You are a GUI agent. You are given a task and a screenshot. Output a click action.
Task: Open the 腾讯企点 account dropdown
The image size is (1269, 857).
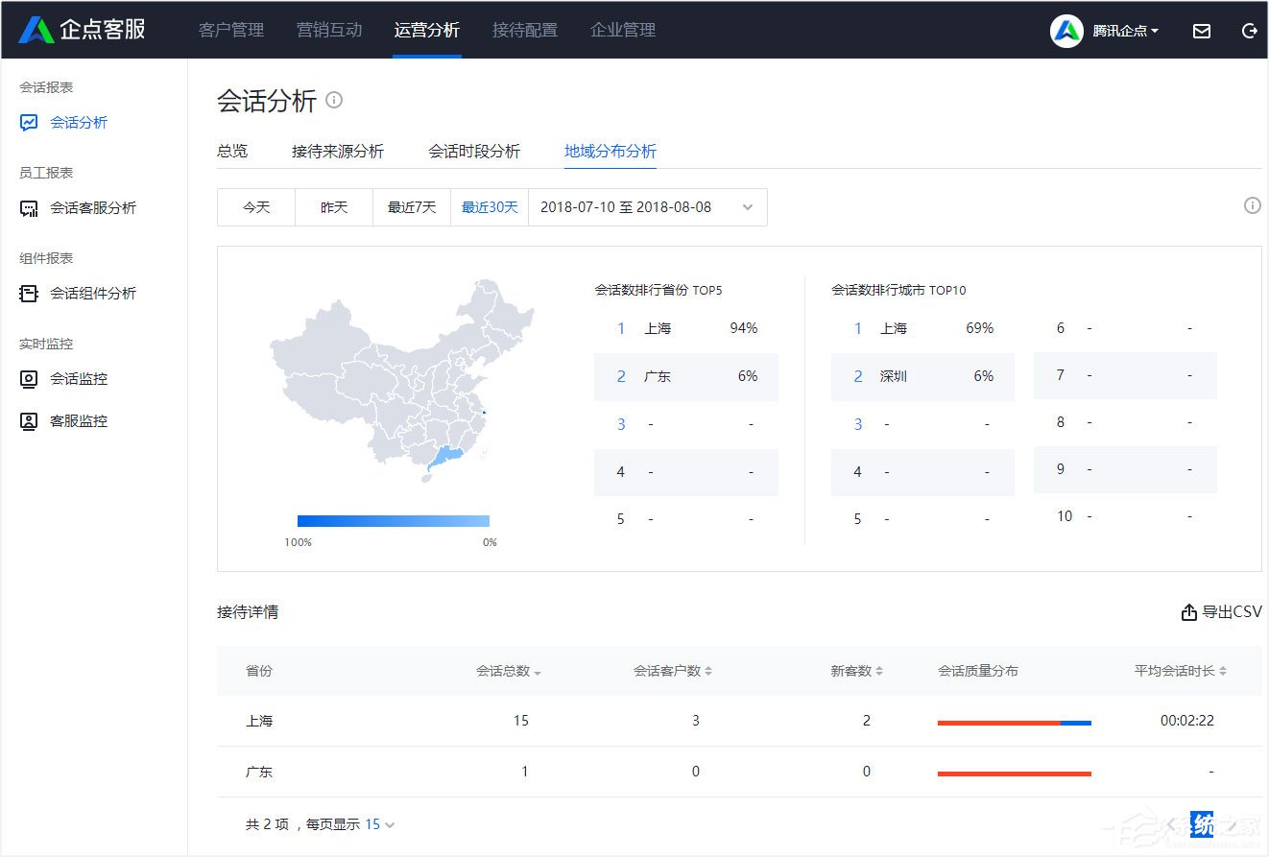pos(1125,31)
